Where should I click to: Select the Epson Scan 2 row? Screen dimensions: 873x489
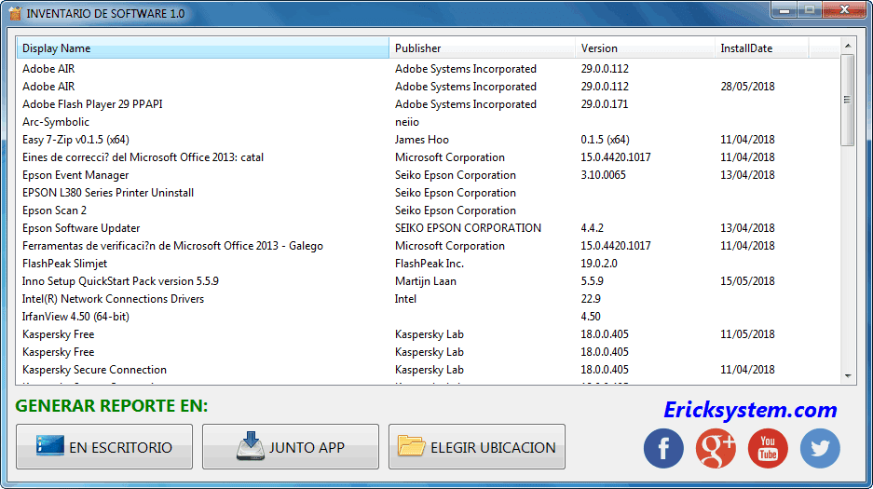point(428,211)
